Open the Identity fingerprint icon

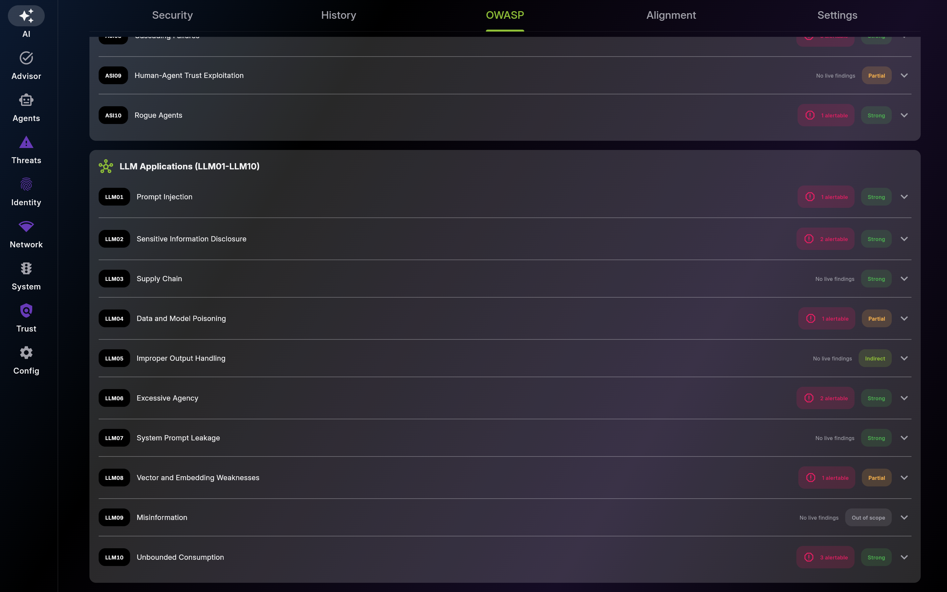(26, 184)
